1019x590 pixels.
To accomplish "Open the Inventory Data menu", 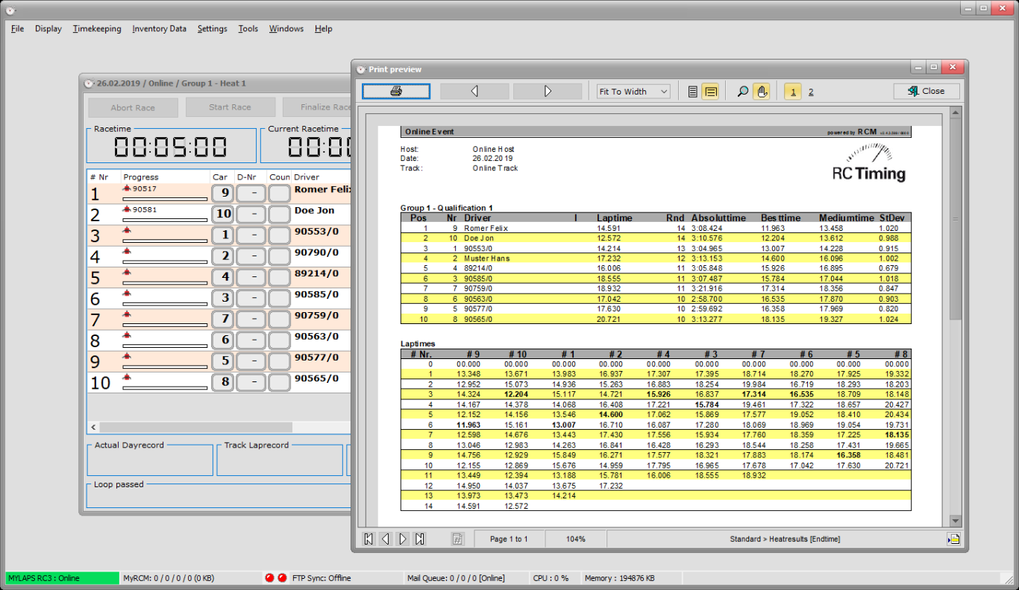I will click(x=159, y=29).
